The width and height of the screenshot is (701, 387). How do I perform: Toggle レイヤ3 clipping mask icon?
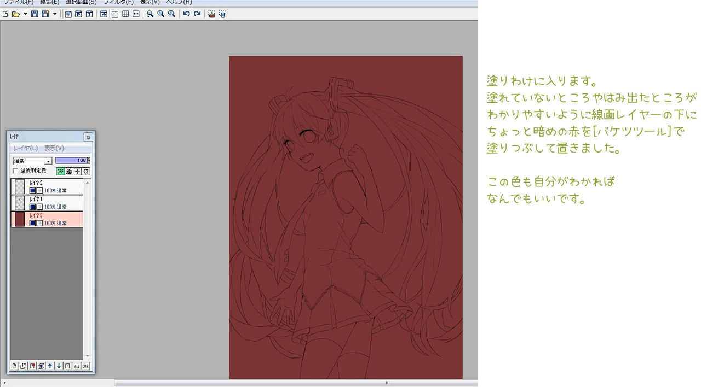point(39,224)
